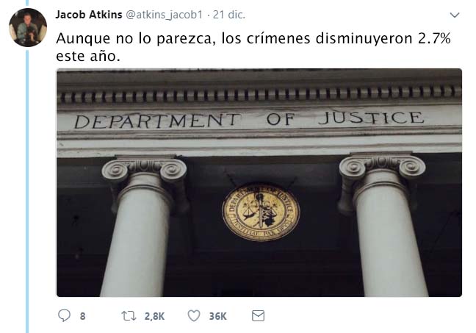
Task: Open the Jacob Atkins display name
Action: (x=89, y=15)
